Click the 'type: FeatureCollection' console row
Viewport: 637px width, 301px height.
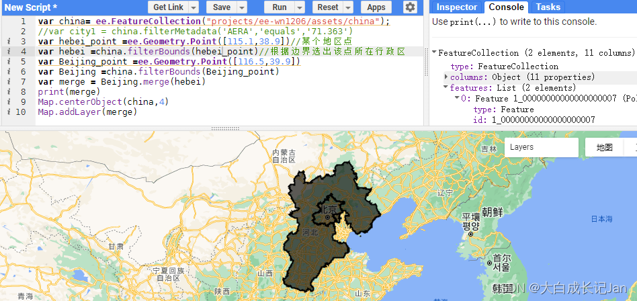point(504,67)
